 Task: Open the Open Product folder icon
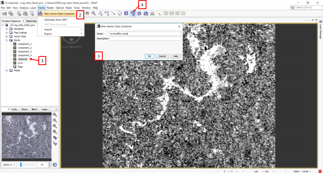5,13
